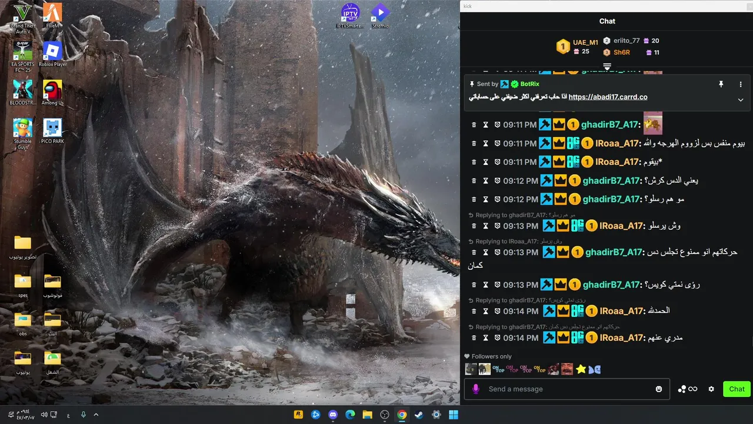Screen dimensions: 753x424
Task: Expand the gift leaderboard handle
Action: tap(607, 66)
